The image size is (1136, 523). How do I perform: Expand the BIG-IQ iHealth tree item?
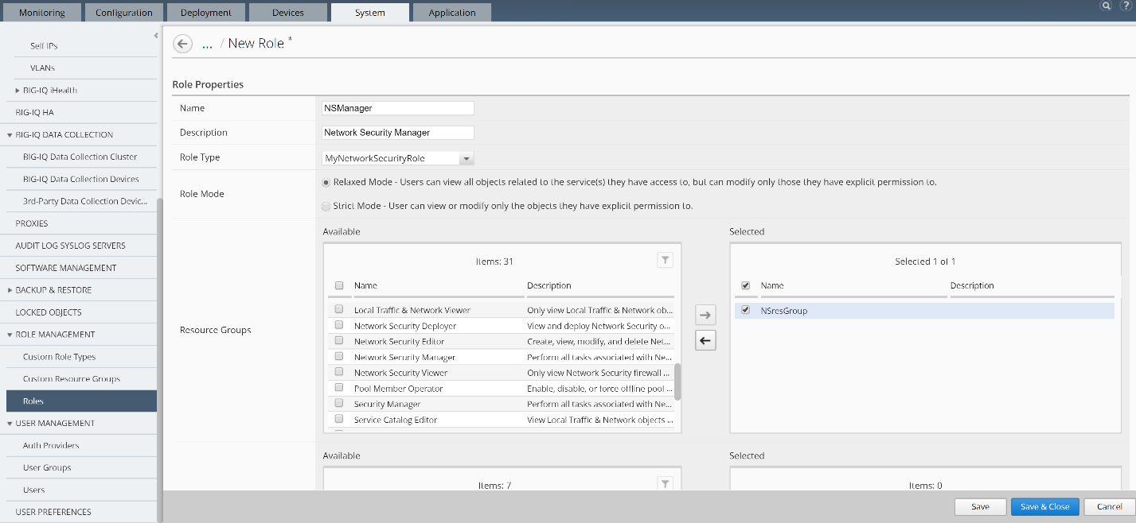(18, 91)
